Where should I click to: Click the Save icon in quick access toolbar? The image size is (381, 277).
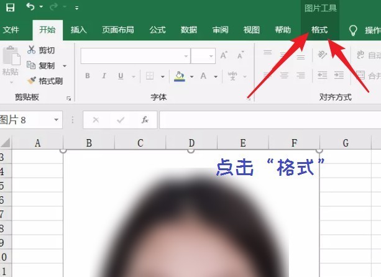(10, 7)
